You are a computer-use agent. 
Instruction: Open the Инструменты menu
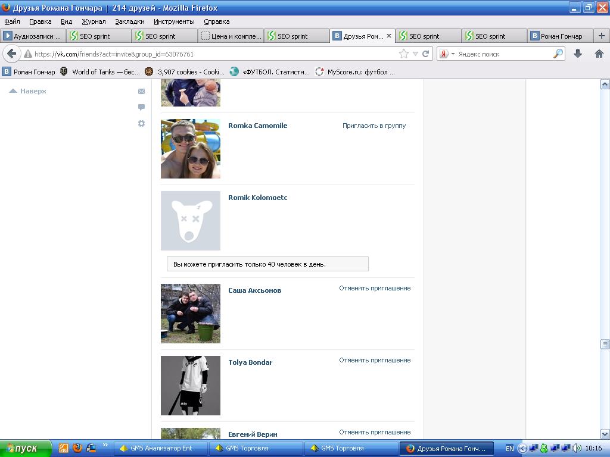[174, 21]
